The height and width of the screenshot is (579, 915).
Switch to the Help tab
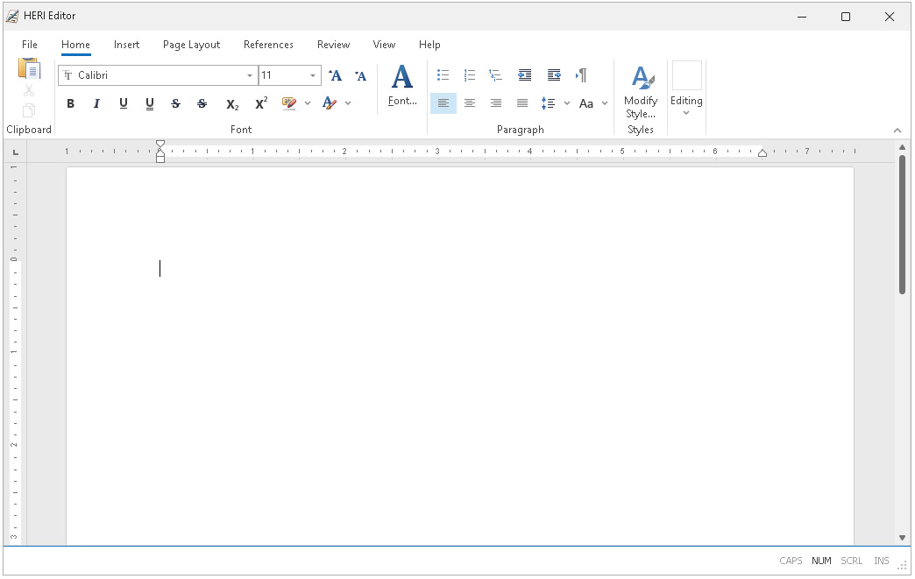click(429, 45)
